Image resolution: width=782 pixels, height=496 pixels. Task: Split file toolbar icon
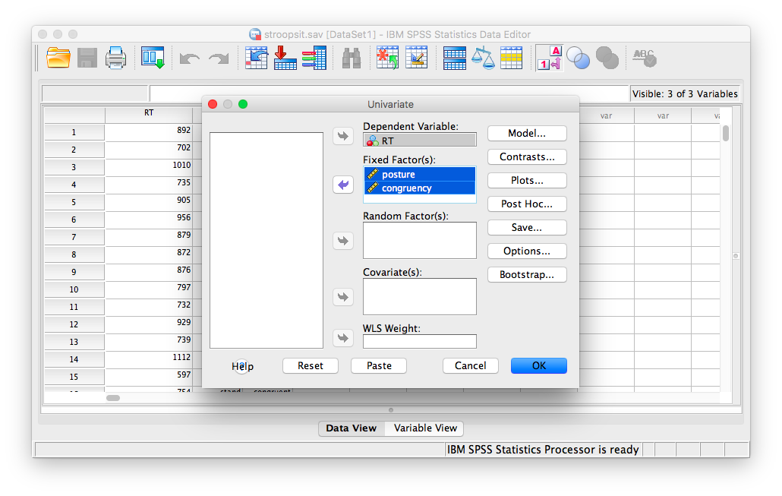pyautogui.click(x=454, y=58)
